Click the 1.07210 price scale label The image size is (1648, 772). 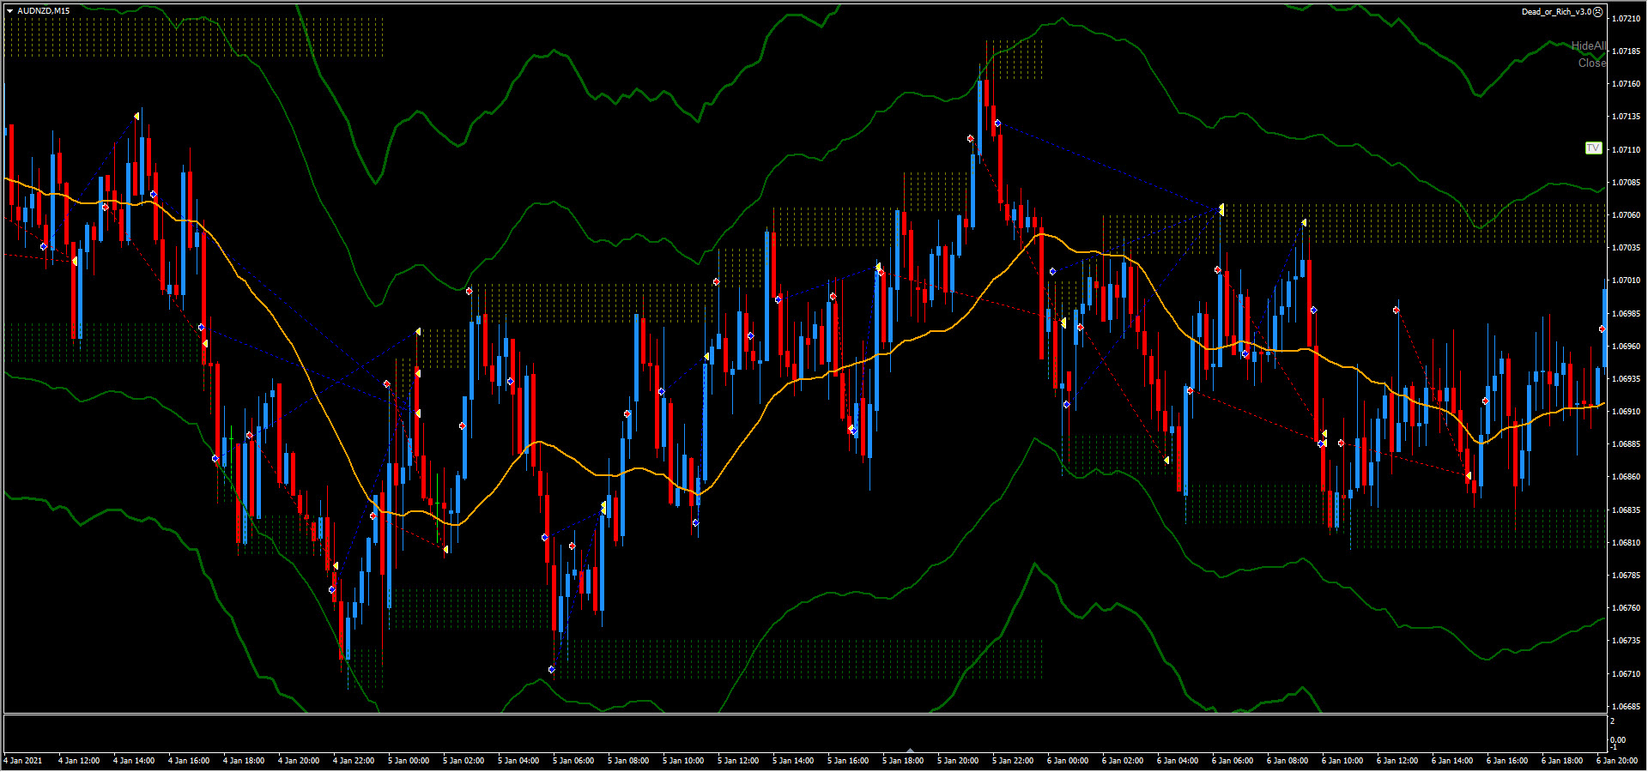coord(1626,19)
